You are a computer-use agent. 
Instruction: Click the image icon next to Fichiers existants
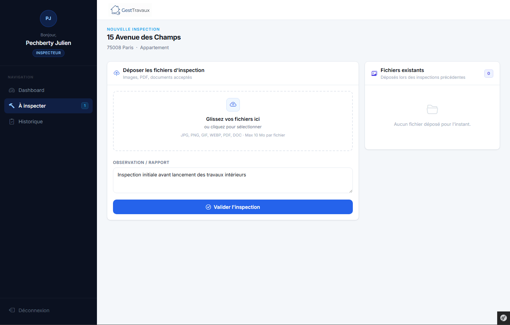pos(374,73)
